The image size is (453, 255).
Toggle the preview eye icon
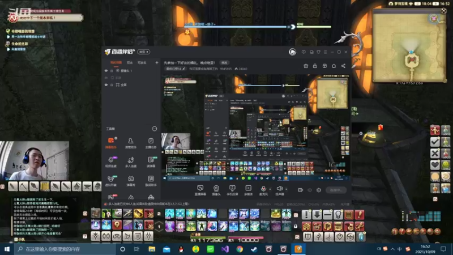tap(310, 190)
